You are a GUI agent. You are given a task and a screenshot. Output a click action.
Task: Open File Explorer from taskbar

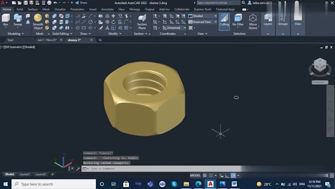tap(186, 184)
